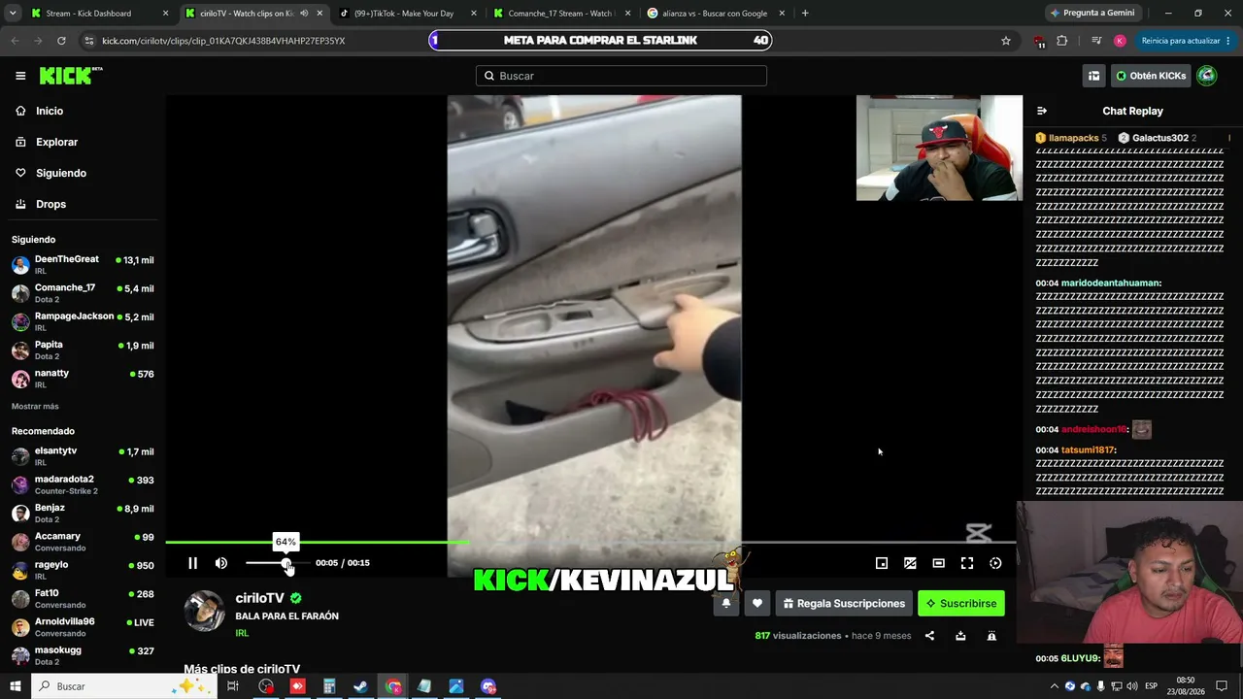Image resolution: width=1243 pixels, height=699 pixels.
Task: Open Task View on the taskbar
Action: pyautogui.click(x=233, y=686)
